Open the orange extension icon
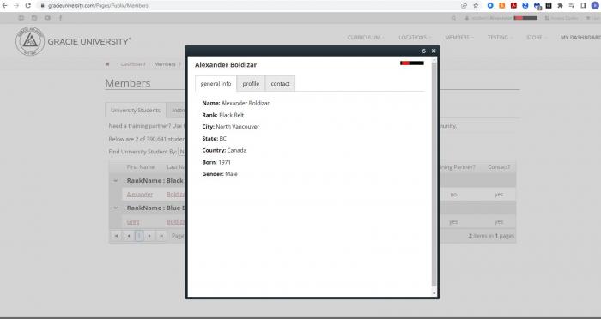The width and height of the screenshot is (601, 319). pos(501,6)
